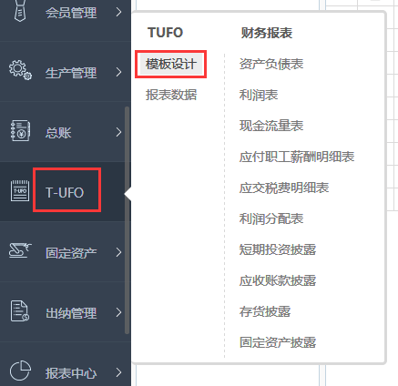398x386 pixels.
Task: Open the 利润表 report link
Action: (x=259, y=95)
